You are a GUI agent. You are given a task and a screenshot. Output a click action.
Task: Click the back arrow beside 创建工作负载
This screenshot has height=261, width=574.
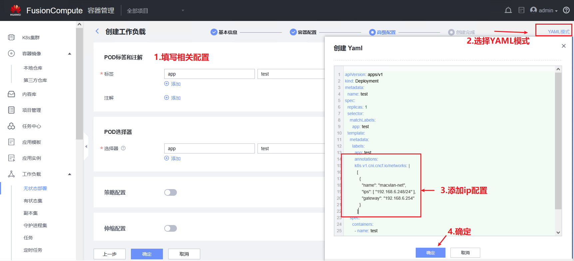pos(97,31)
